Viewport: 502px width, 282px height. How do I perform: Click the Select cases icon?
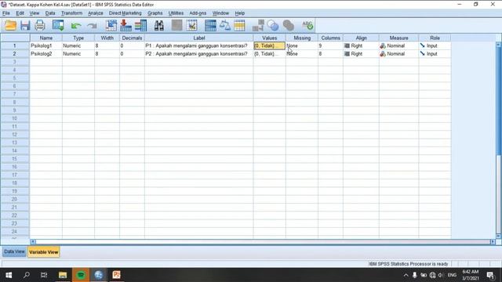point(239,25)
